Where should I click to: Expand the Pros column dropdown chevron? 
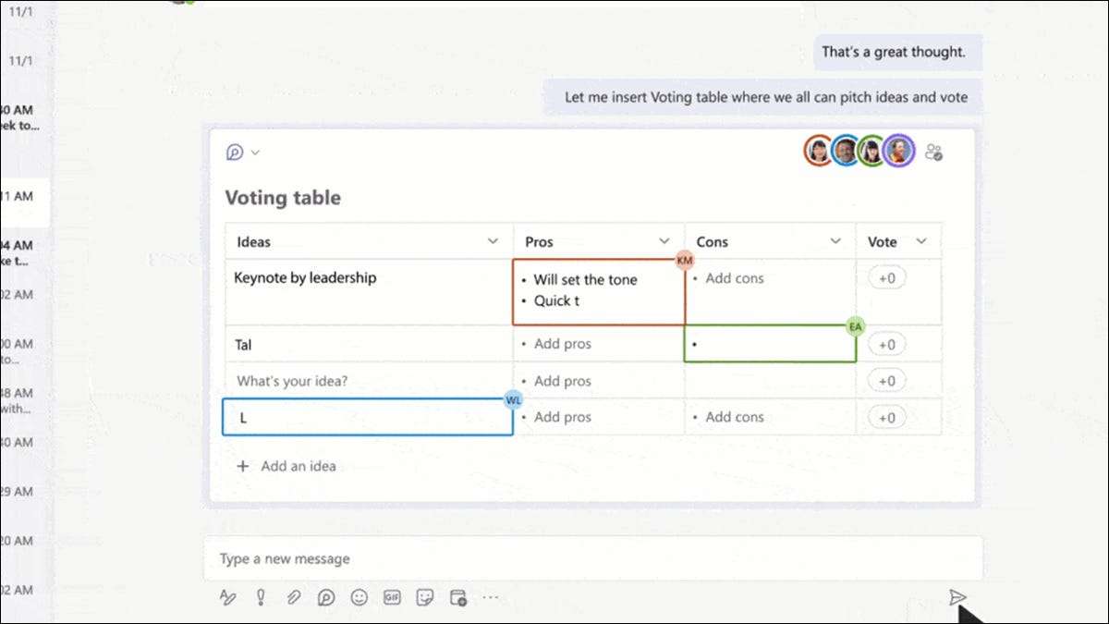pos(664,241)
